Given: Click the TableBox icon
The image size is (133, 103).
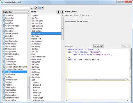Looking at the screenshot, I should [4, 57].
